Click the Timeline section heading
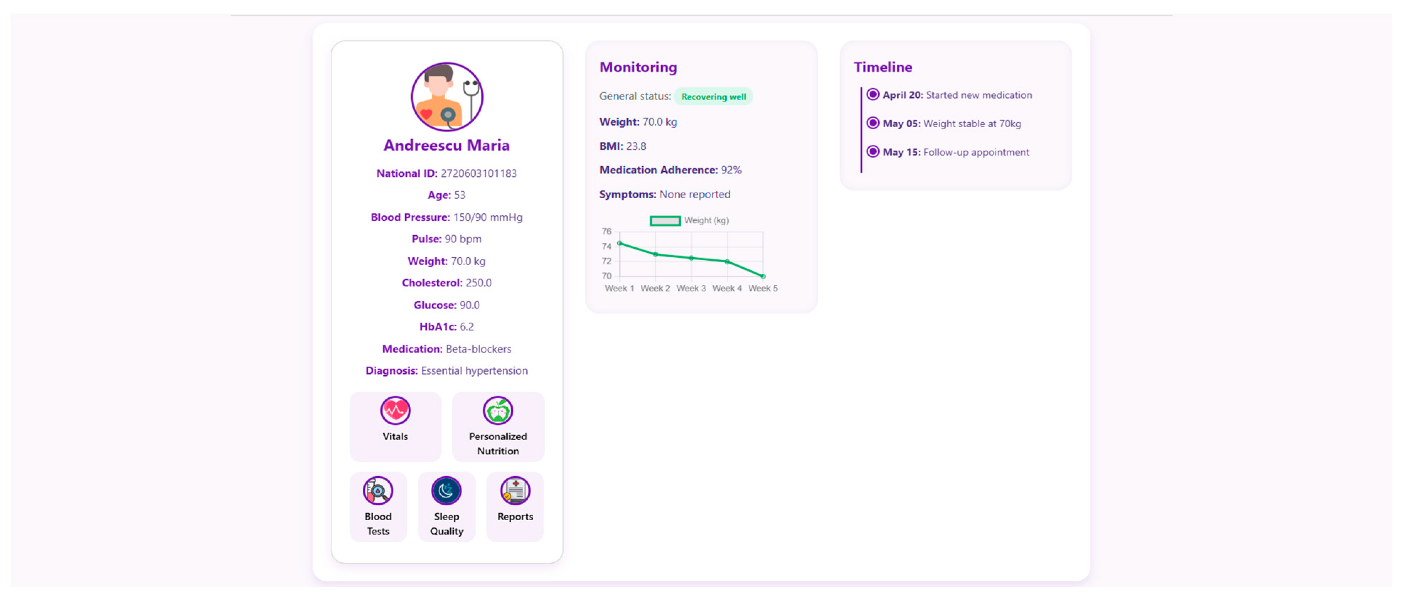This screenshot has height=601, width=1403. (x=882, y=67)
